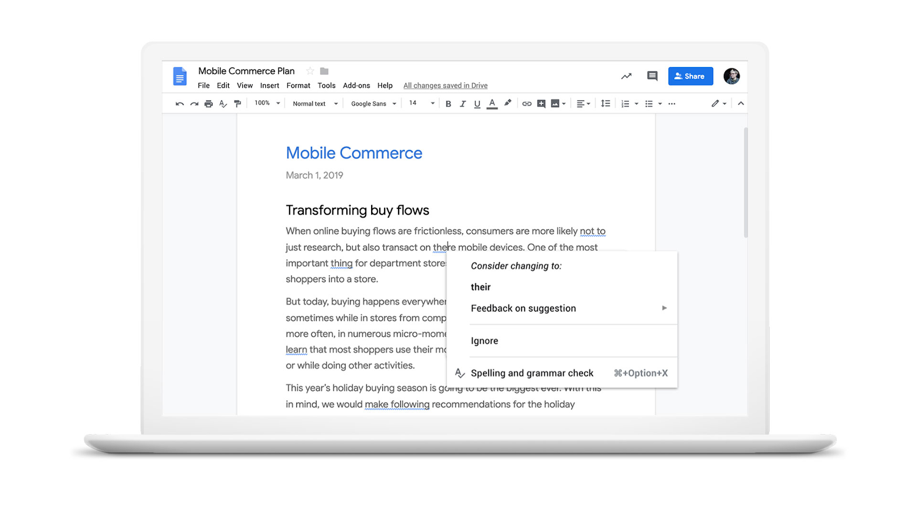
Task: Star the Mobile Commerce Plan document
Action: tap(310, 71)
